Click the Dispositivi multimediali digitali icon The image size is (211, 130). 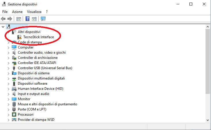pos(14,78)
